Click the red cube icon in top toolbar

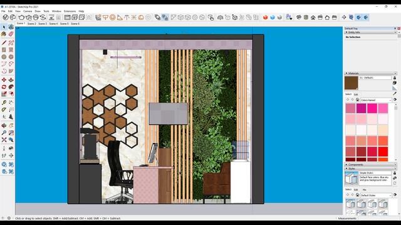pyautogui.click(x=265, y=17)
